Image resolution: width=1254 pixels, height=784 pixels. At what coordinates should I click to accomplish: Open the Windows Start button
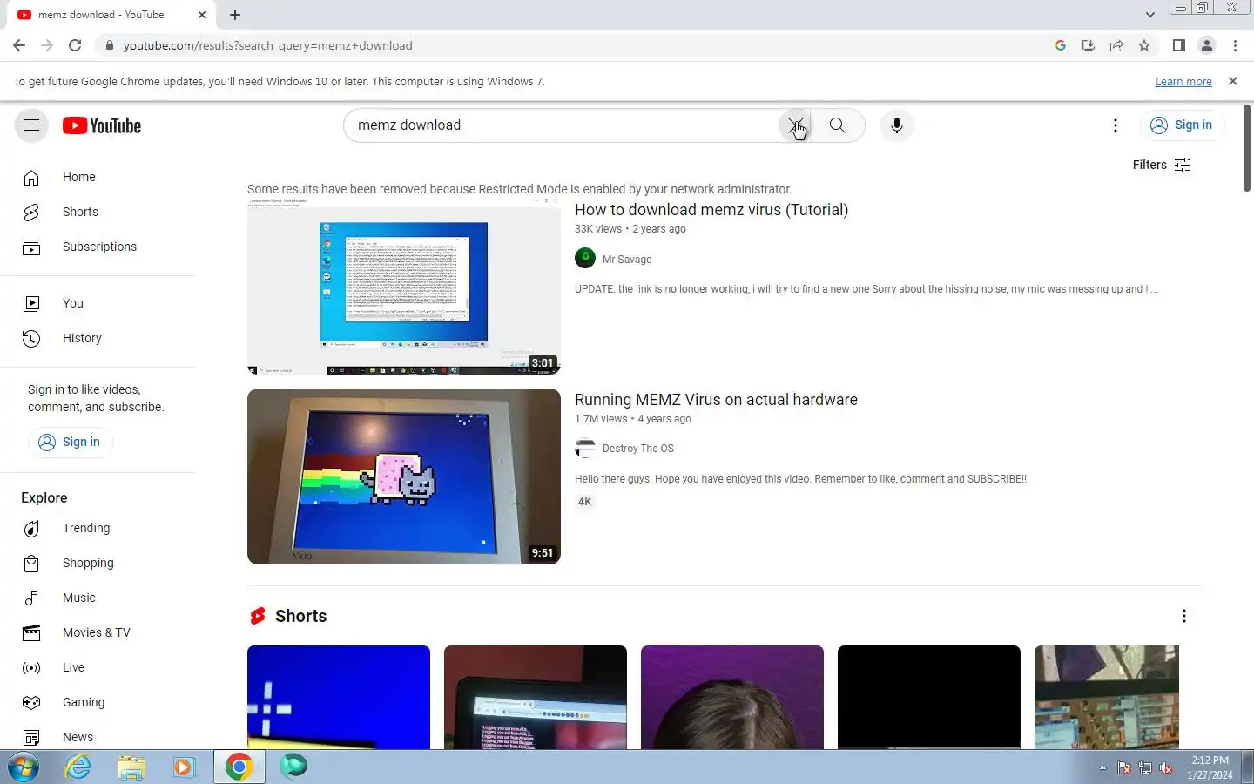[24, 767]
